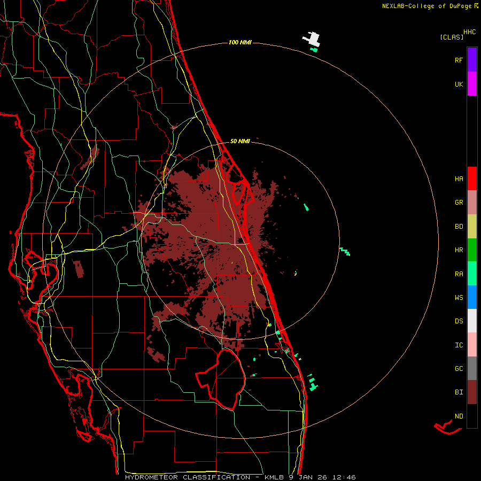This screenshot has height=481, width=481.
Task: Click the 'KMLB' radar site identifier
Action: tap(275, 477)
